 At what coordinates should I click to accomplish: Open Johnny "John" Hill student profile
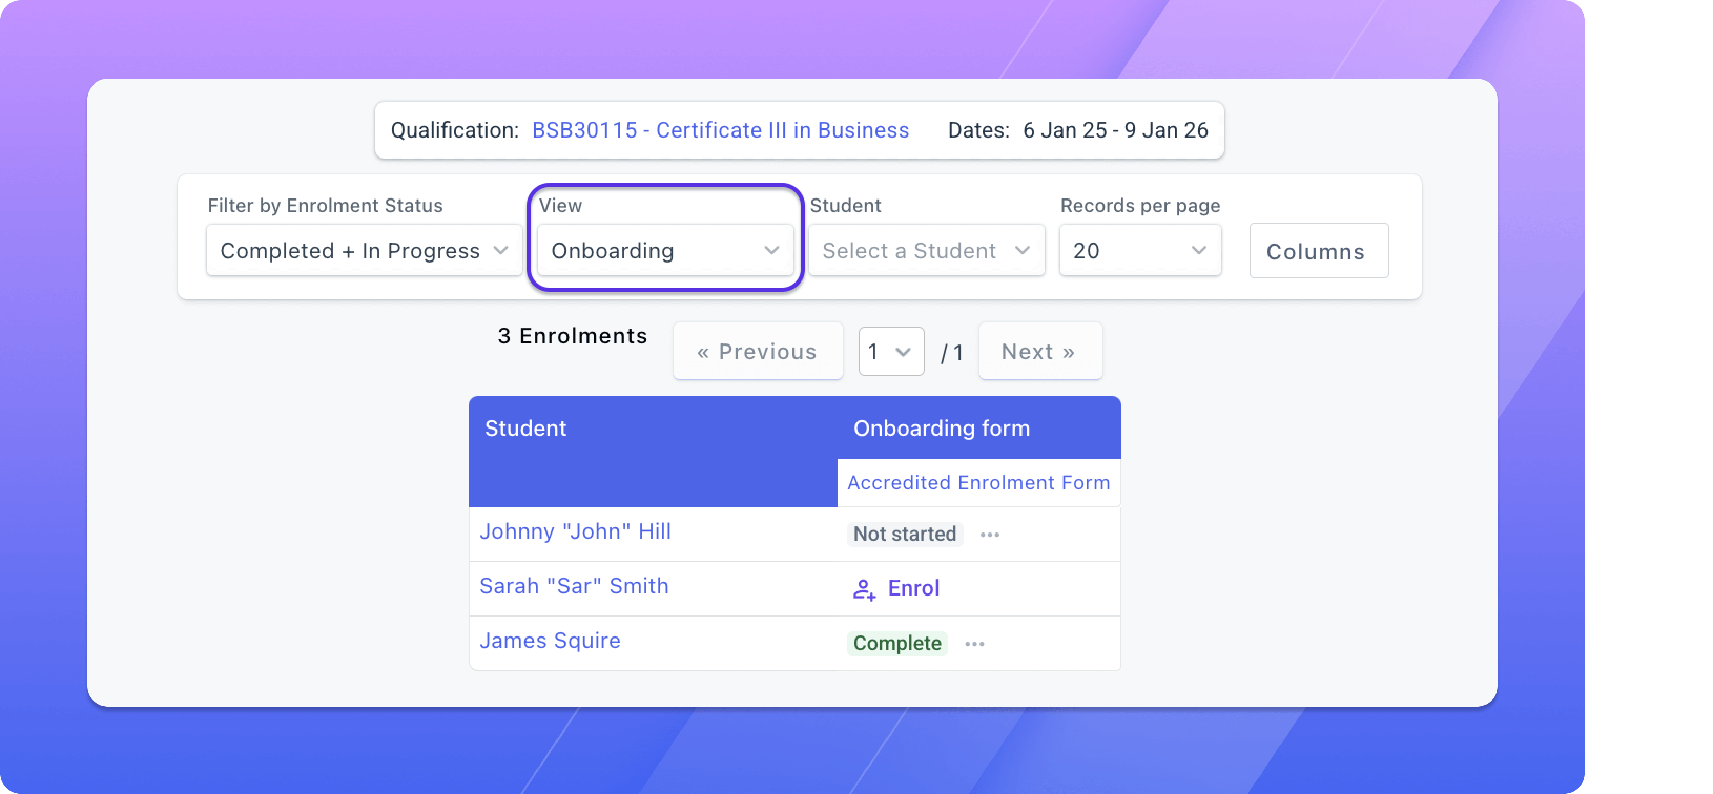[x=575, y=531]
